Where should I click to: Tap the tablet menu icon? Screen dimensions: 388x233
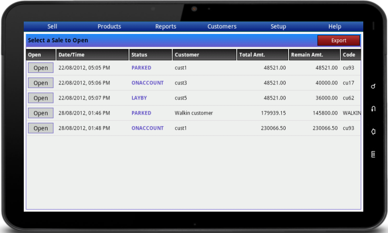coord(373,154)
